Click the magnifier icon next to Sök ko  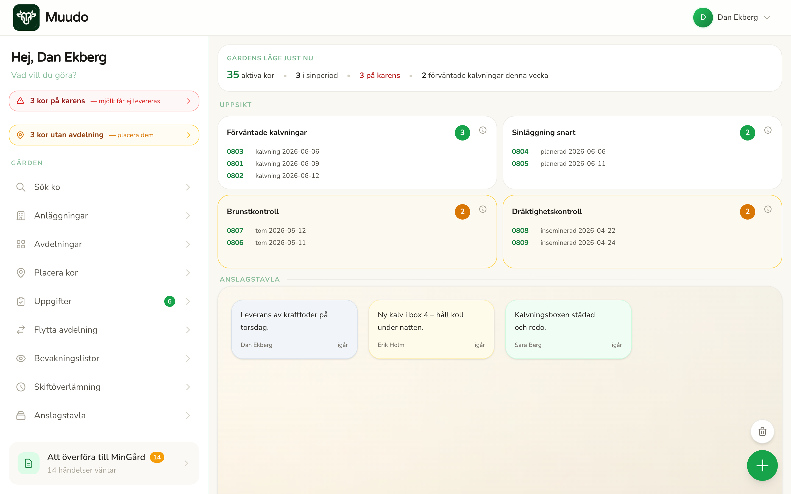click(21, 187)
